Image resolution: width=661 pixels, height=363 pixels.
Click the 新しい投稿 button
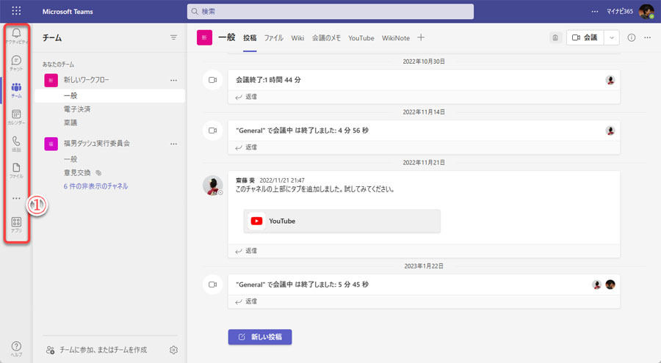tap(260, 337)
